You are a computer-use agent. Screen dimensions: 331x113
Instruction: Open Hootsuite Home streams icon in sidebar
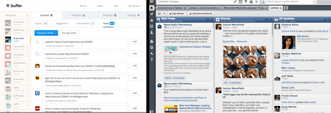point(152,8)
